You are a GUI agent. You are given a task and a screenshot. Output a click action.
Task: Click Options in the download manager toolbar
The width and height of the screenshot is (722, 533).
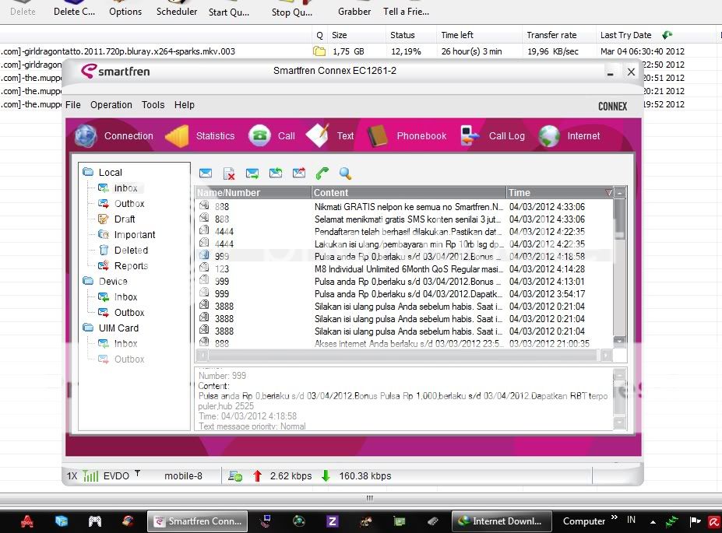(125, 9)
